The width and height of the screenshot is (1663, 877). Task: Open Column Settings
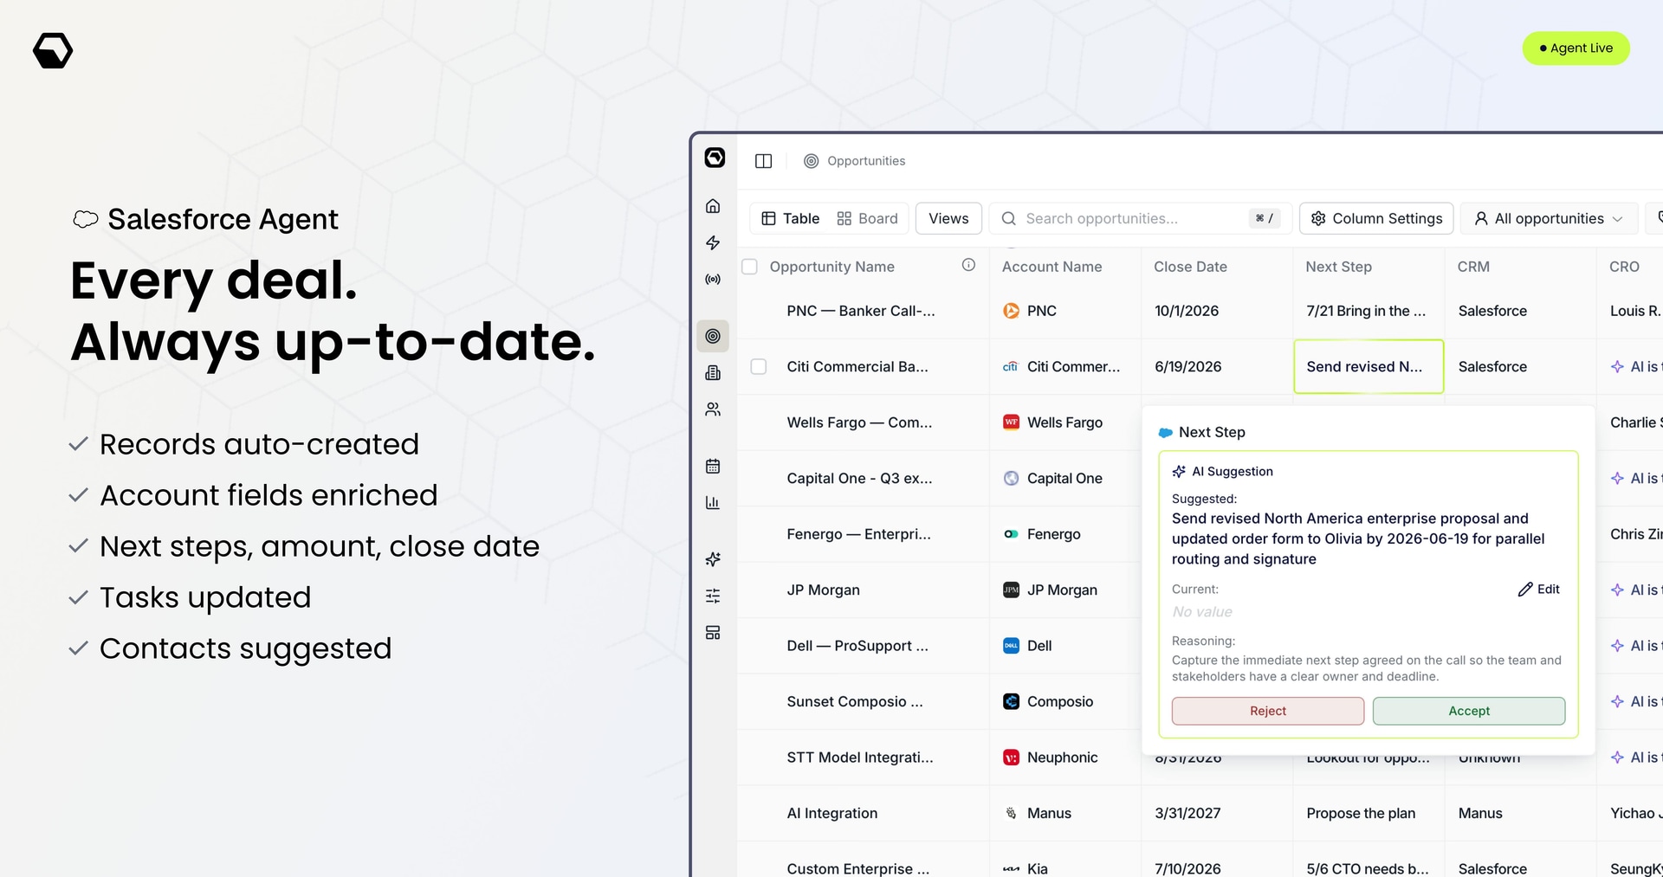1376,218
